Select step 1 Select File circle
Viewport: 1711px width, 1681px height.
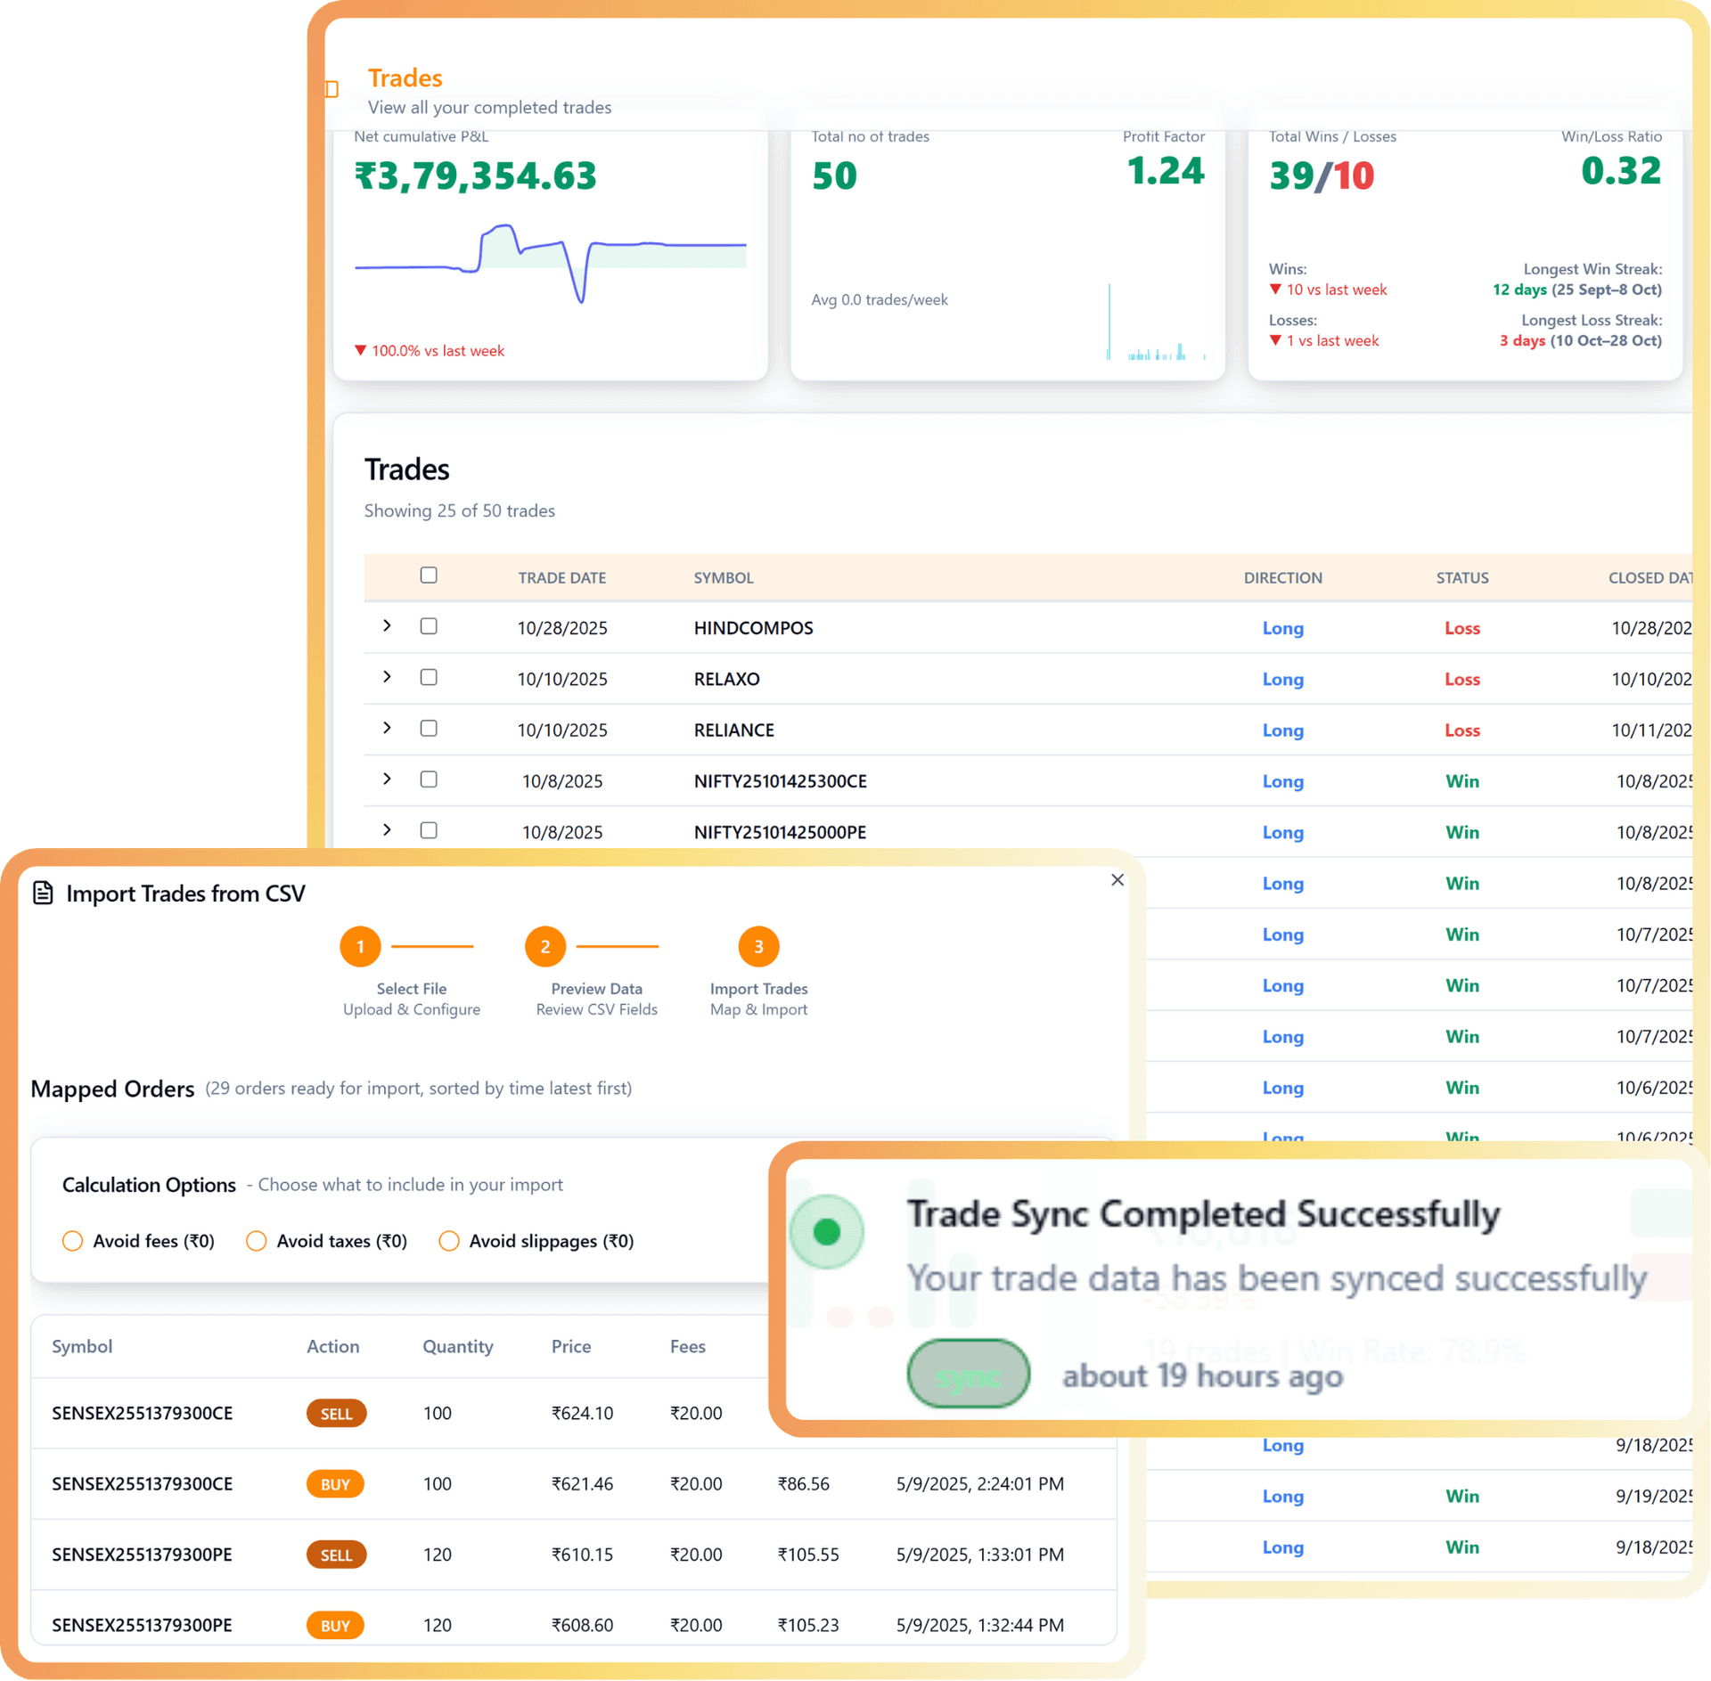tap(360, 946)
